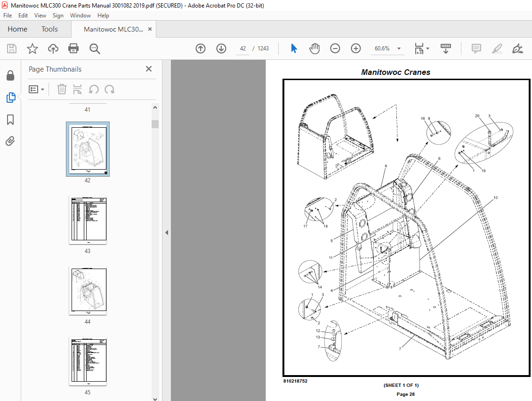Screen dimensions: 532x401
Task: Insert page break tool in thumbnails
Action: (x=77, y=90)
